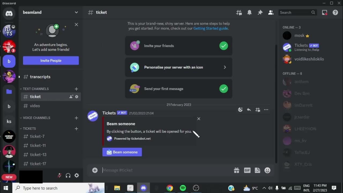Click the Invite People button
Viewport: 343px width, 193px height.
click(51, 61)
